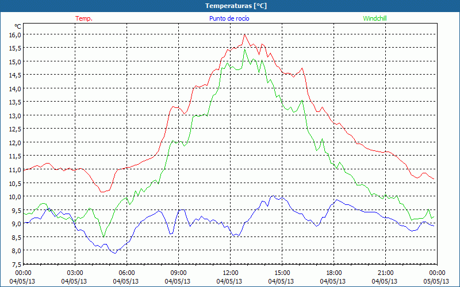
Task: Click the '16,0' y-axis value
Action: point(15,35)
